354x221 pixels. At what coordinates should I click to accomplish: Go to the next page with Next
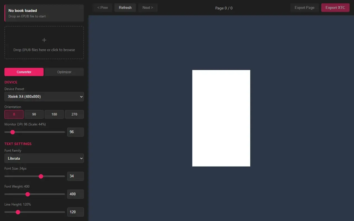148,8
